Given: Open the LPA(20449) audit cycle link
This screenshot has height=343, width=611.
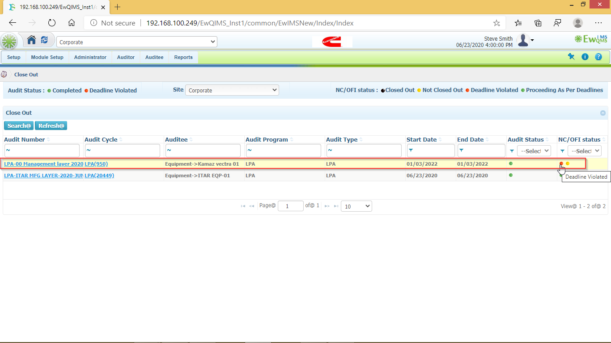Looking at the screenshot, I should click(x=99, y=176).
